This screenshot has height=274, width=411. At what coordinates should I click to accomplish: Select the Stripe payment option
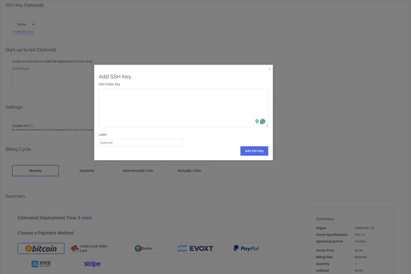pyautogui.click(x=92, y=264)
